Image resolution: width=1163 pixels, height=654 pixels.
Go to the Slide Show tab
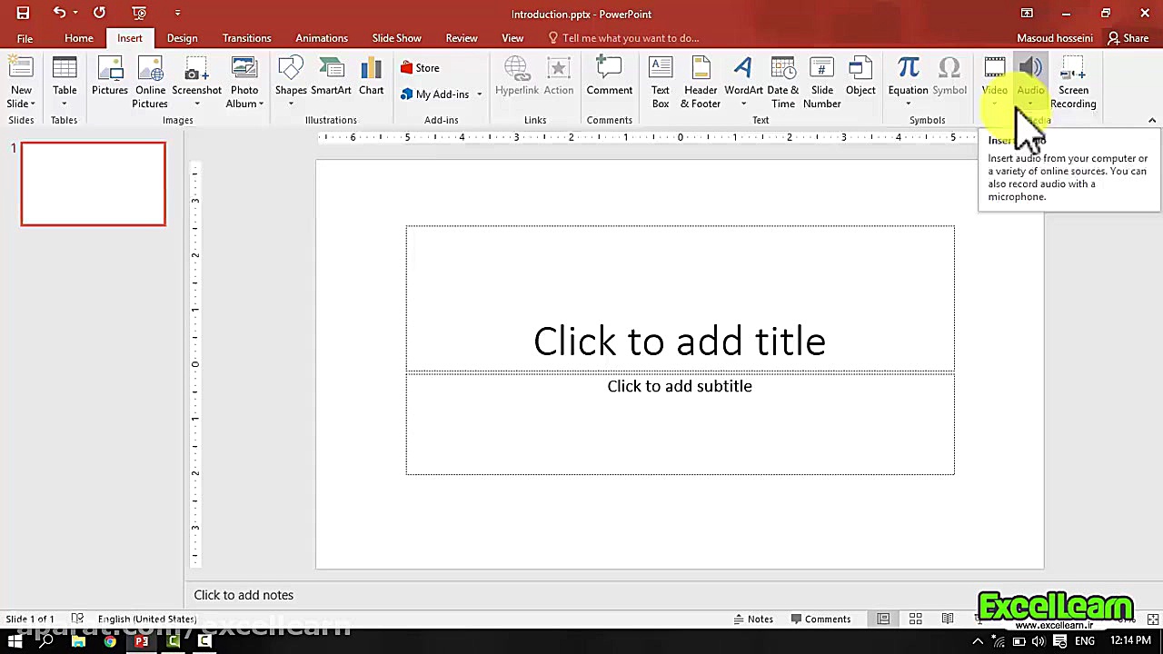tap(397, 38)
